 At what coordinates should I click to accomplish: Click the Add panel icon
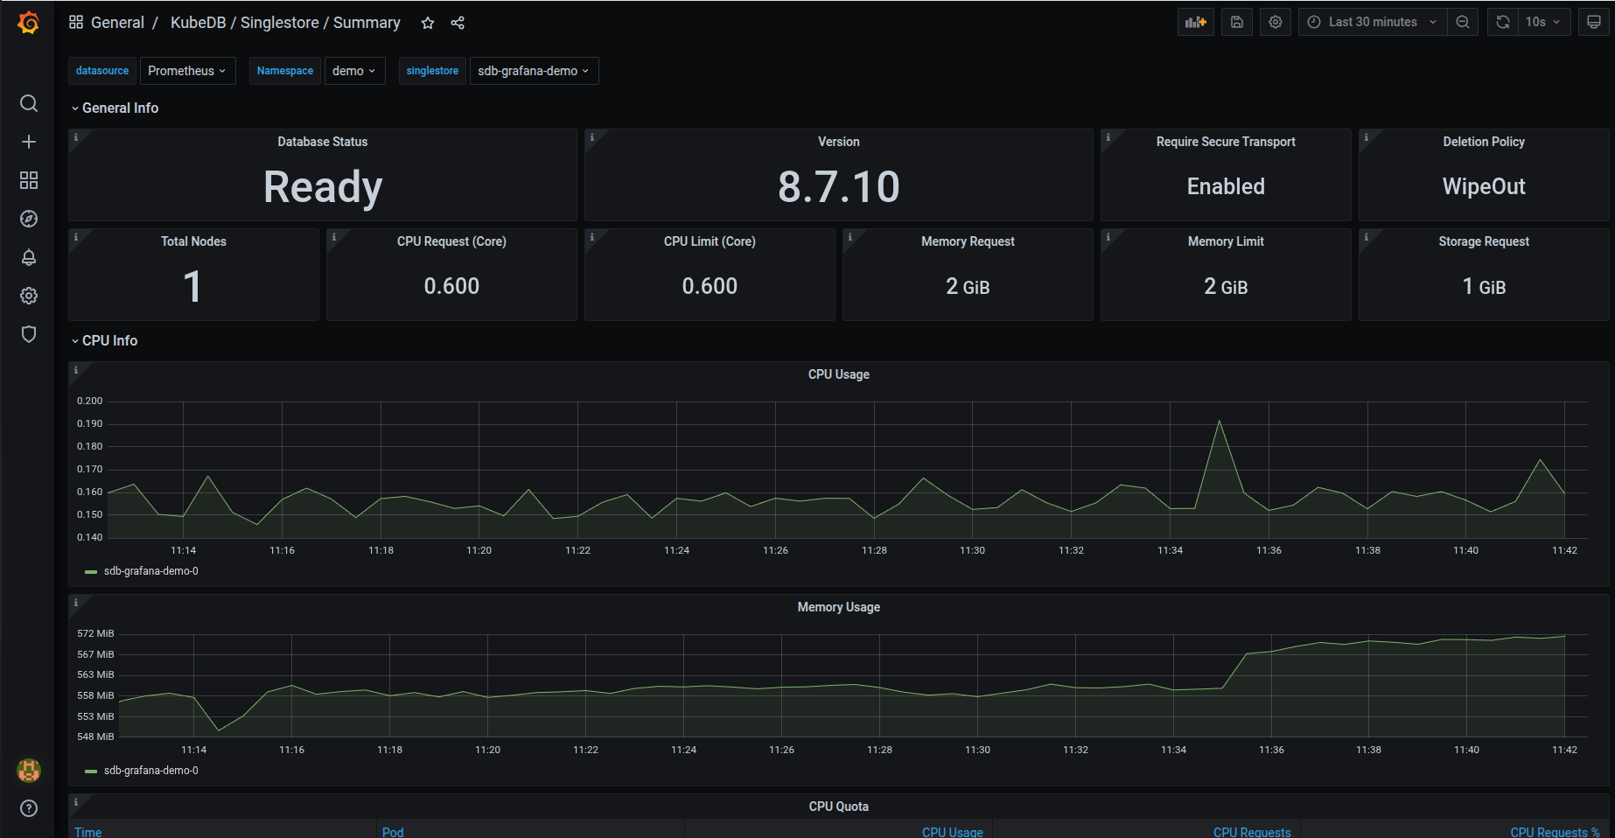click(x=1196, y=22)
